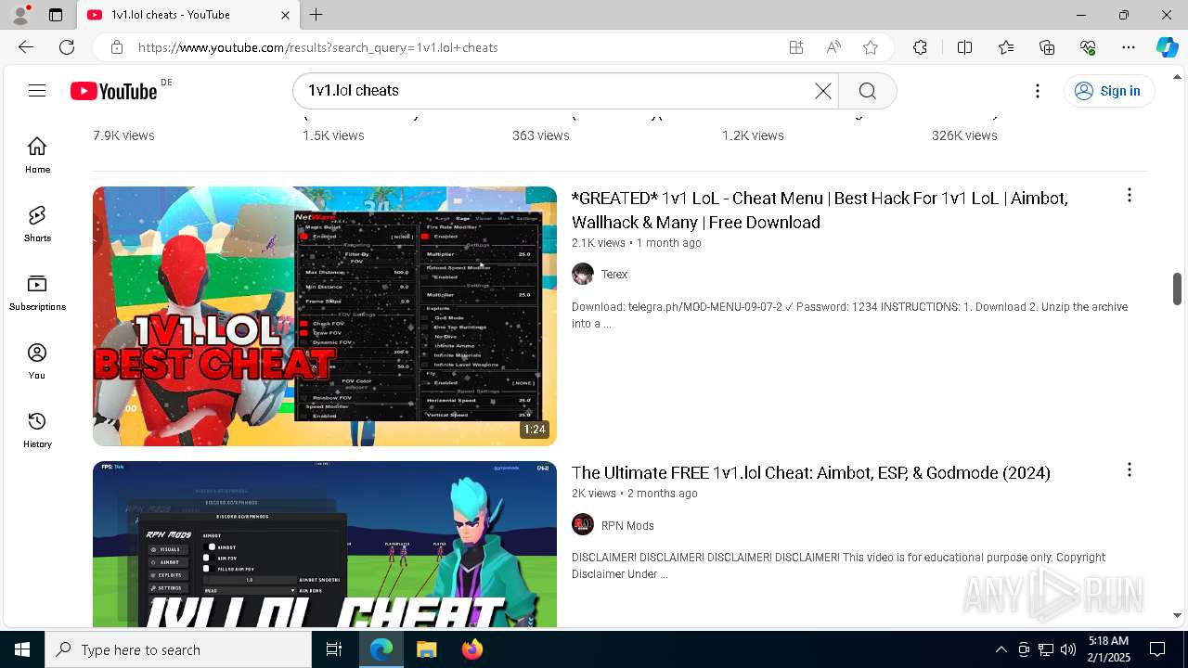The width and height of the screenshot is (1188, 668).
Task: Open the Collections icon
Action: tap(1047, 47)
